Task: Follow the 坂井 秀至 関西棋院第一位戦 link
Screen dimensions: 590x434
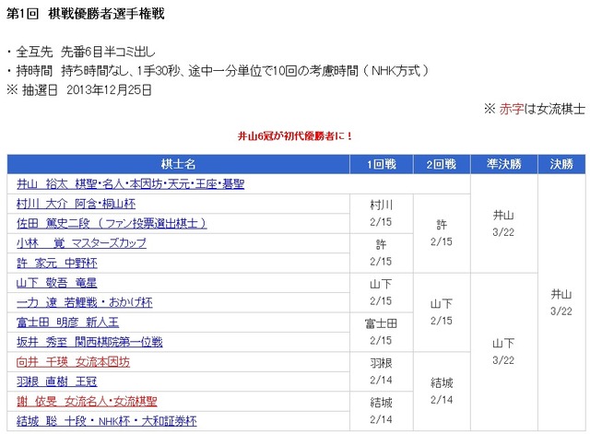Action: [x=89, y=342]
